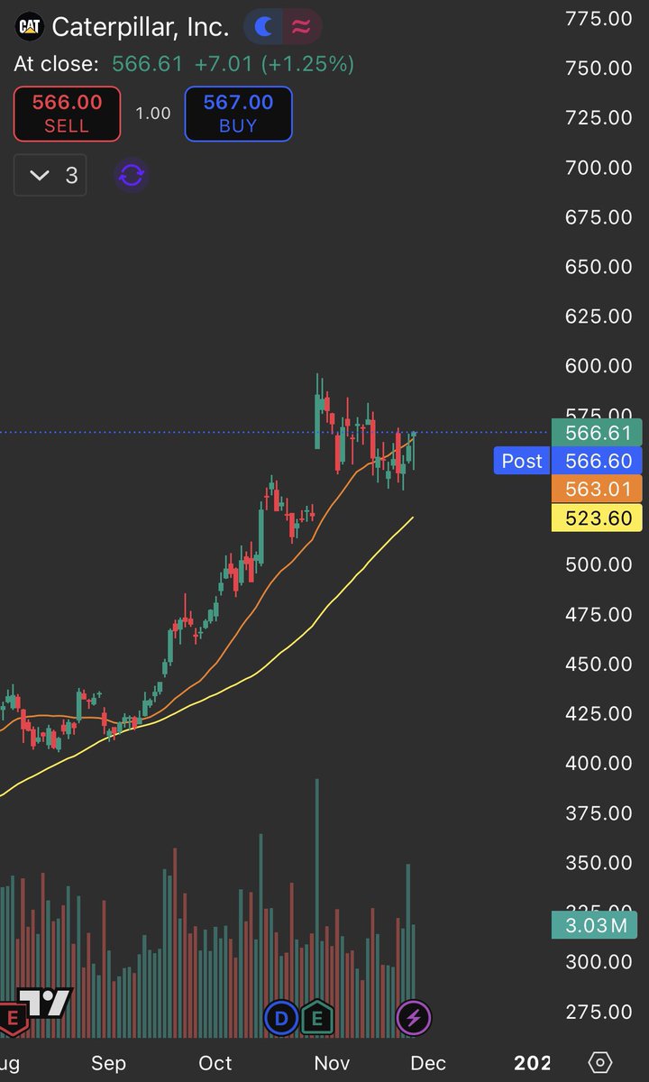649x1082 pixels.
Task: Select the +7.01 (+1.25%) change text
Action: coord(272,64)
